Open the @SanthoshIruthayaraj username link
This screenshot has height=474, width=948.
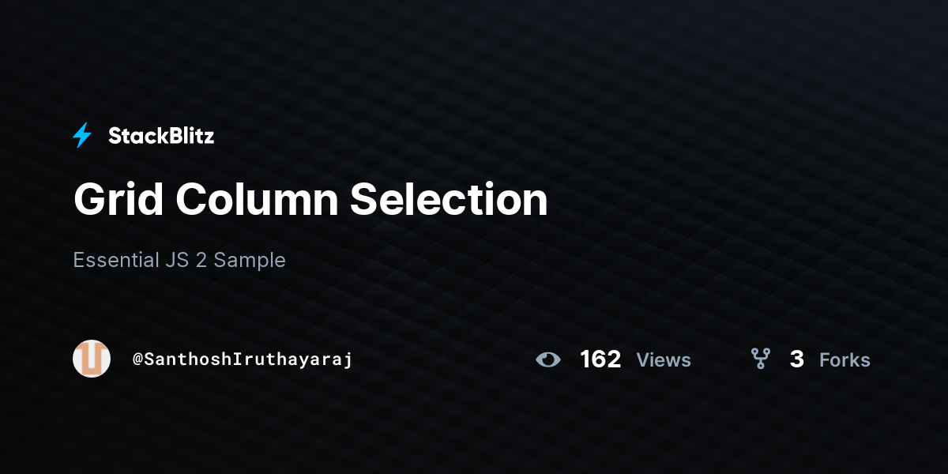242,359
